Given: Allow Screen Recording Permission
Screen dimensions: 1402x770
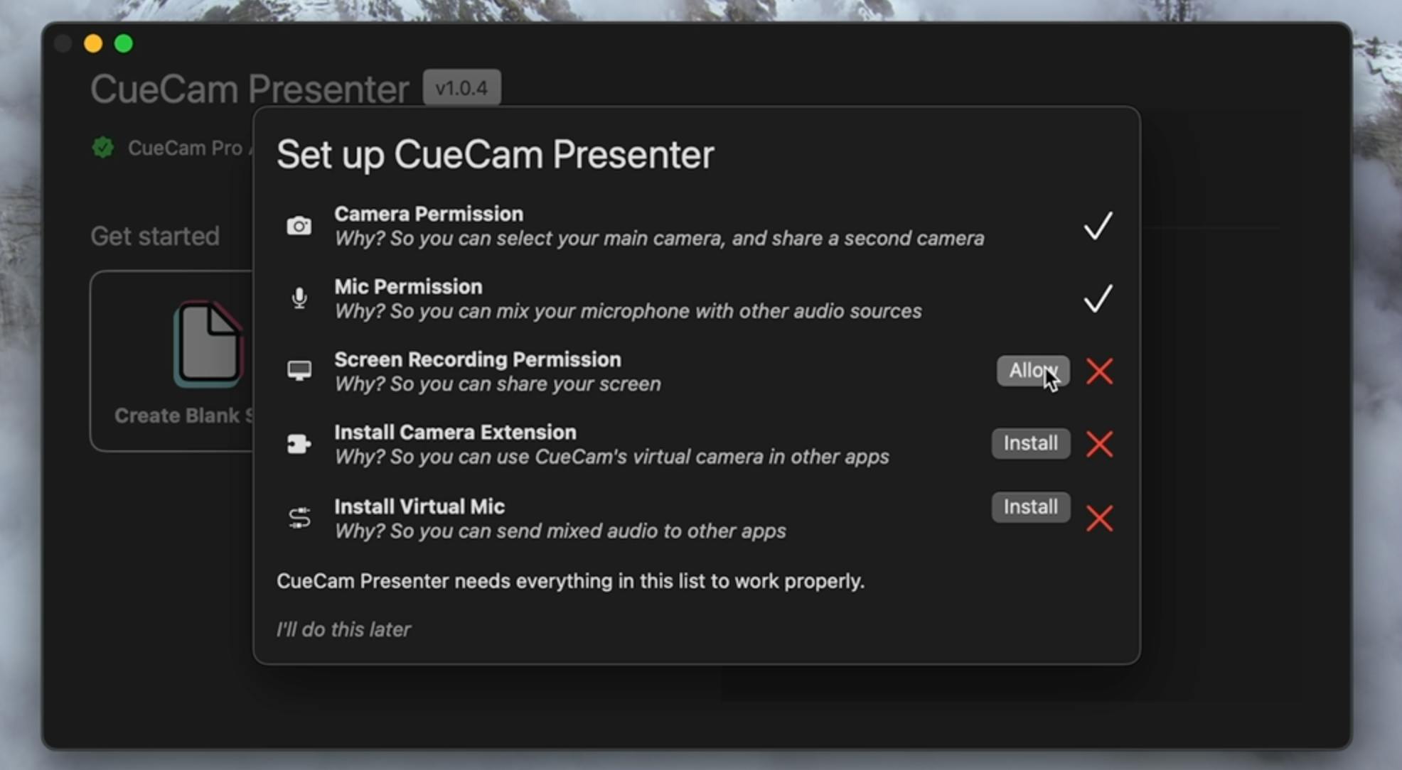Looking at the screenshot, I should coord(1033,371).
